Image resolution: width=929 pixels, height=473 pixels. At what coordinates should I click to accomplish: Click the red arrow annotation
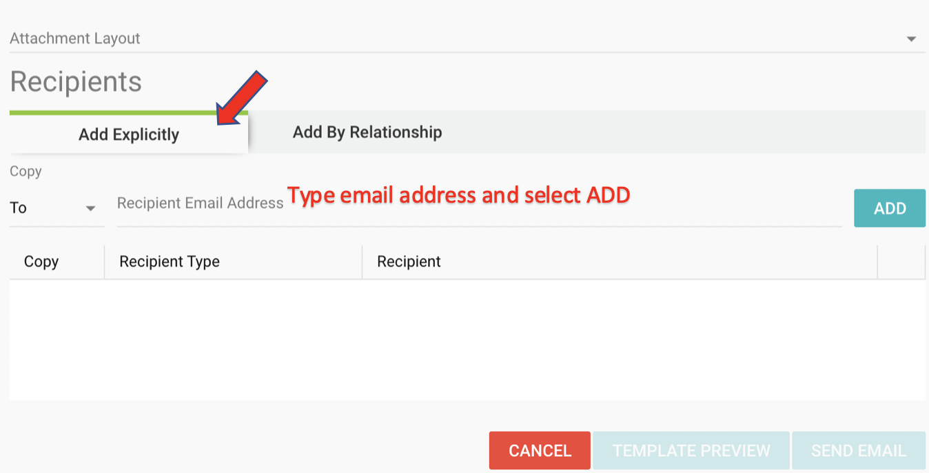coord(242,97)
